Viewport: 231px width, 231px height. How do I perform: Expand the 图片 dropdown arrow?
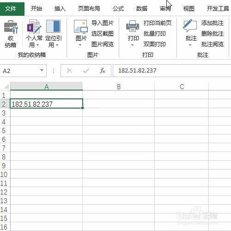[80, 45]
